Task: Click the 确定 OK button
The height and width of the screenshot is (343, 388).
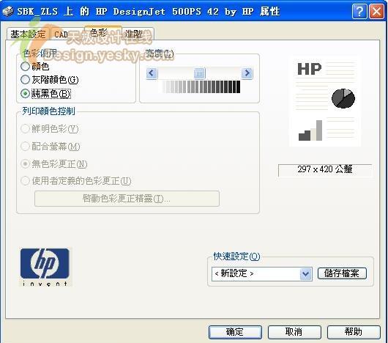Action: [235, 332]
